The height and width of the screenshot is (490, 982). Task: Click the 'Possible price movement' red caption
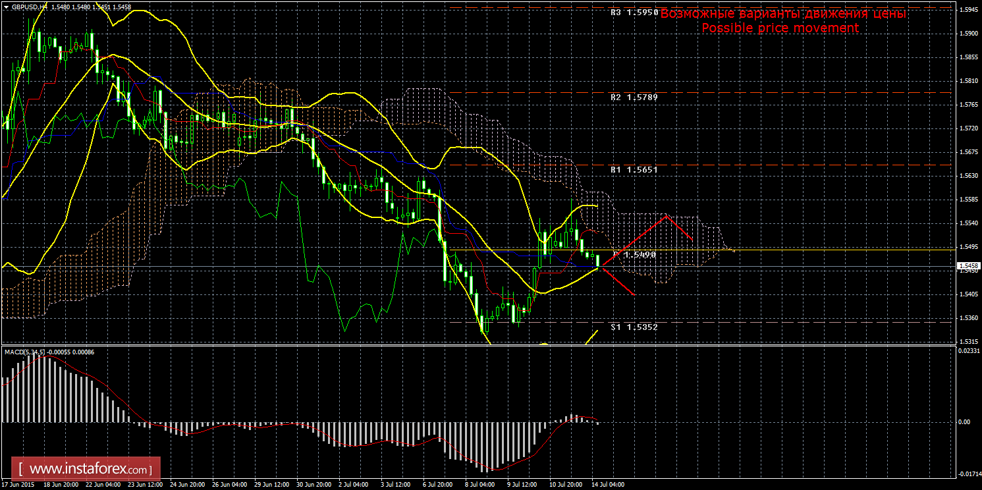780,28
